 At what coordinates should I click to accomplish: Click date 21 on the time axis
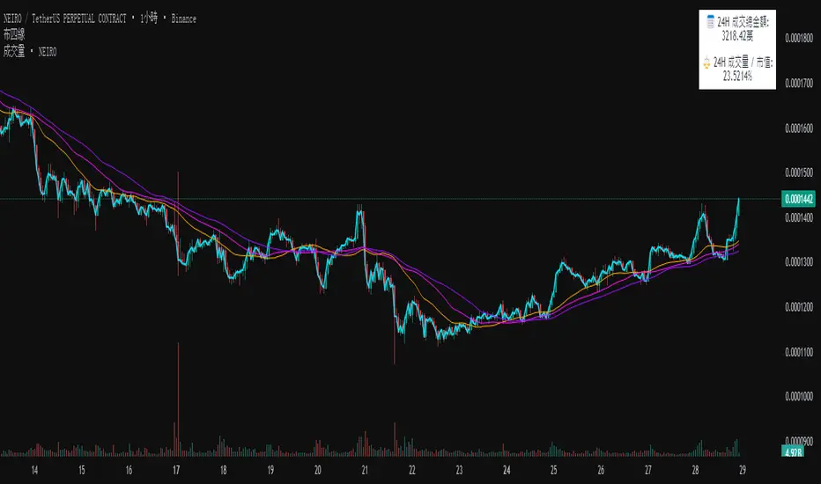365,471
